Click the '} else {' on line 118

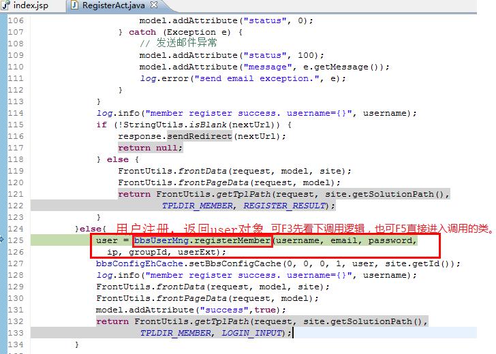tap(118, 159)
